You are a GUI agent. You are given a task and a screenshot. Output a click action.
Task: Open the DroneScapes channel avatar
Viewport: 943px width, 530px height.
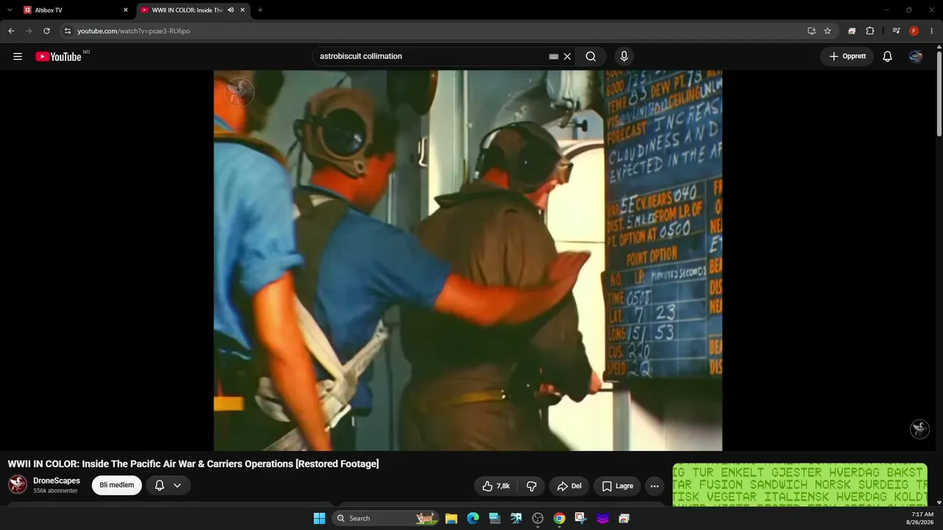(x=18, y=485)
